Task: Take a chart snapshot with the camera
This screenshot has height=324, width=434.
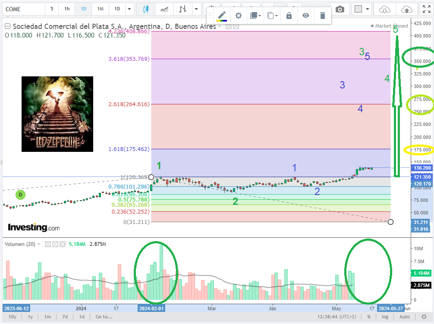Action: pos(340,9)
